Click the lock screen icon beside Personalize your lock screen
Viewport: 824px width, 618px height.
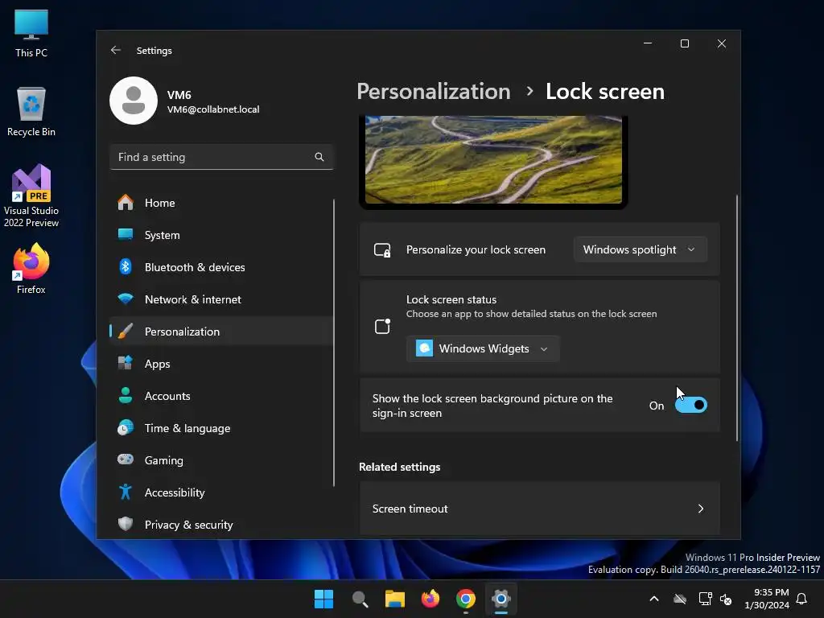point(382,249)
